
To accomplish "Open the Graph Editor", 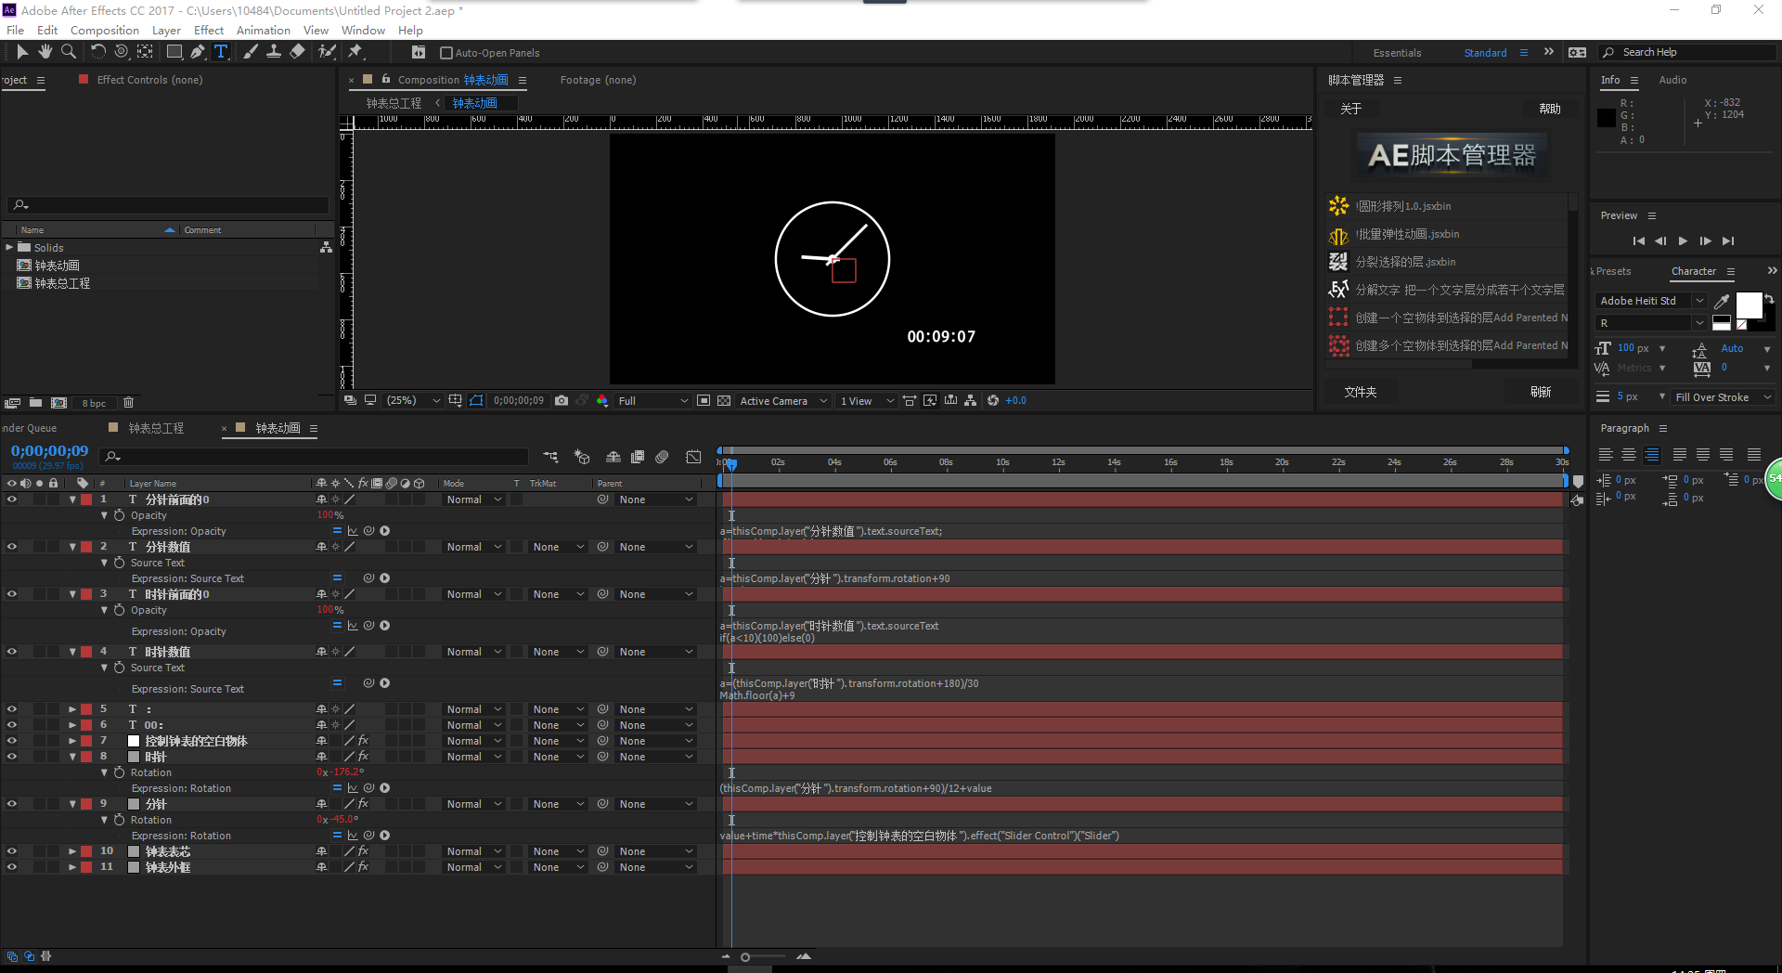I will [x=693, y=457].
